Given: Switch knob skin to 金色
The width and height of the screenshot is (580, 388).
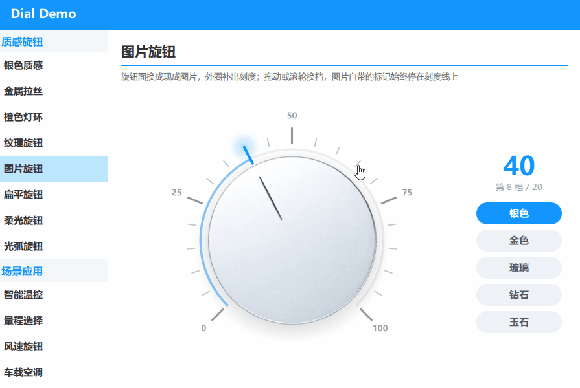Looking at the screenshot, I should 518,241.
